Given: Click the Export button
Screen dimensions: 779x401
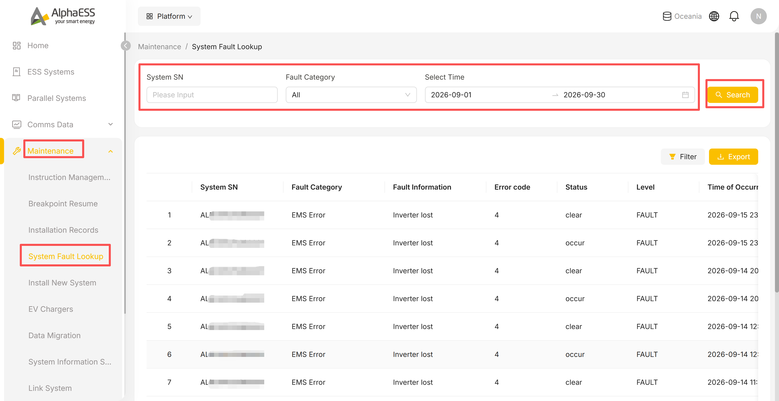Looking at the screenshot, I should tap(733, 157).
